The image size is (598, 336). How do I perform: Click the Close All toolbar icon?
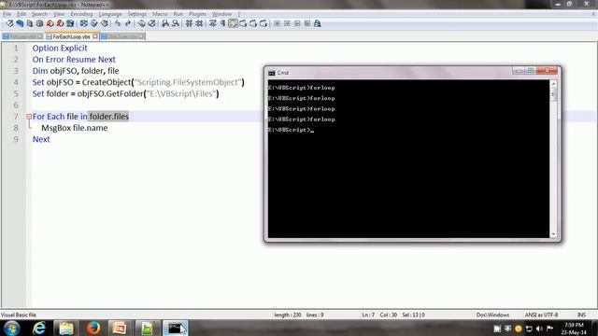click(x=60, y=23)
